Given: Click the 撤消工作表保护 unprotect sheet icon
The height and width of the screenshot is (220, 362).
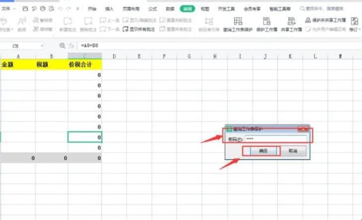Looking at the screenshot, I should point(238,22).
